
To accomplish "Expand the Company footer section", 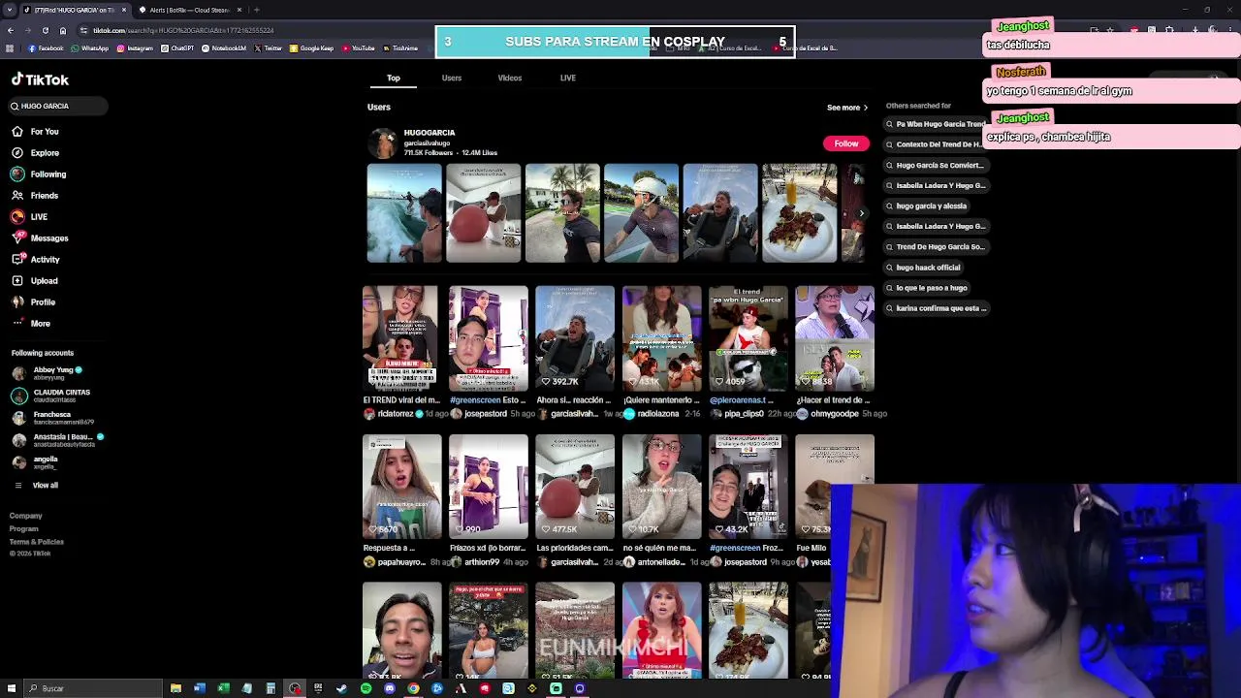I will (26, 516).
